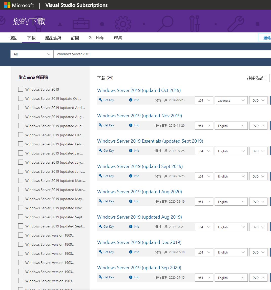
Task: Expand the x64 dropdown for updated Oct 2019
Action: (x=204, y=101)
